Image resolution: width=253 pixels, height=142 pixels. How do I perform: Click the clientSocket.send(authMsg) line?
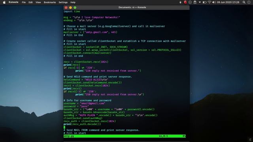click(83, 118)
